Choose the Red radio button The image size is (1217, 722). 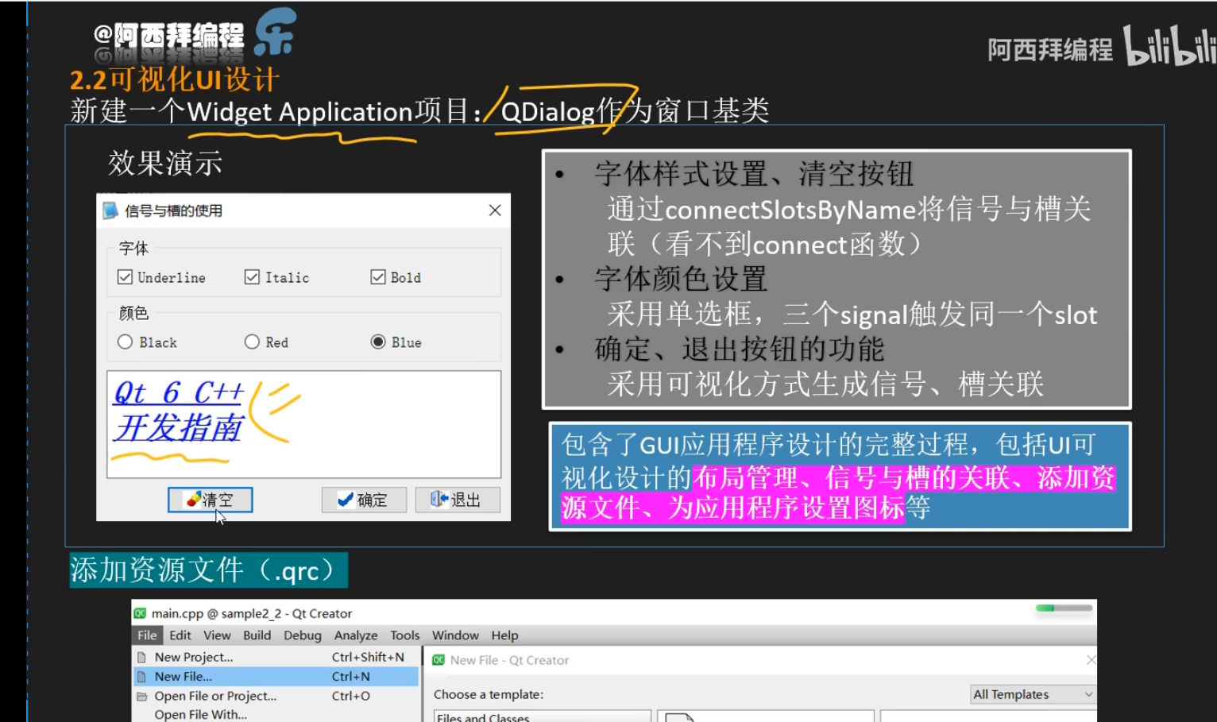coord(252,342)
